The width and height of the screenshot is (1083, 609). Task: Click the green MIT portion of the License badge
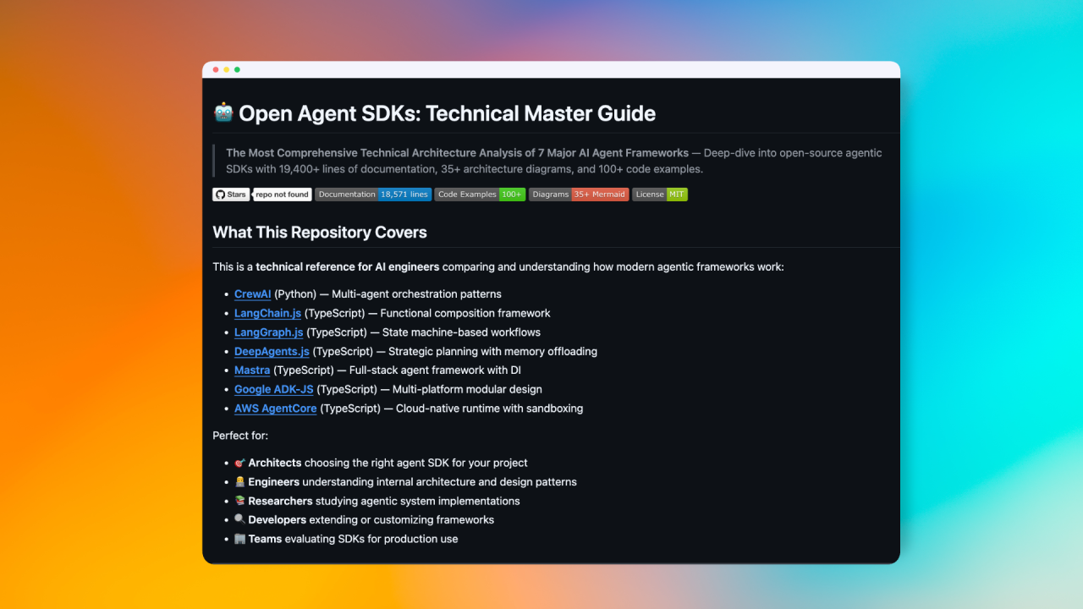click(x=675, y=194)
